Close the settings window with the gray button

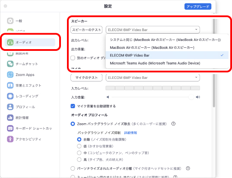(x=6, y=6)
